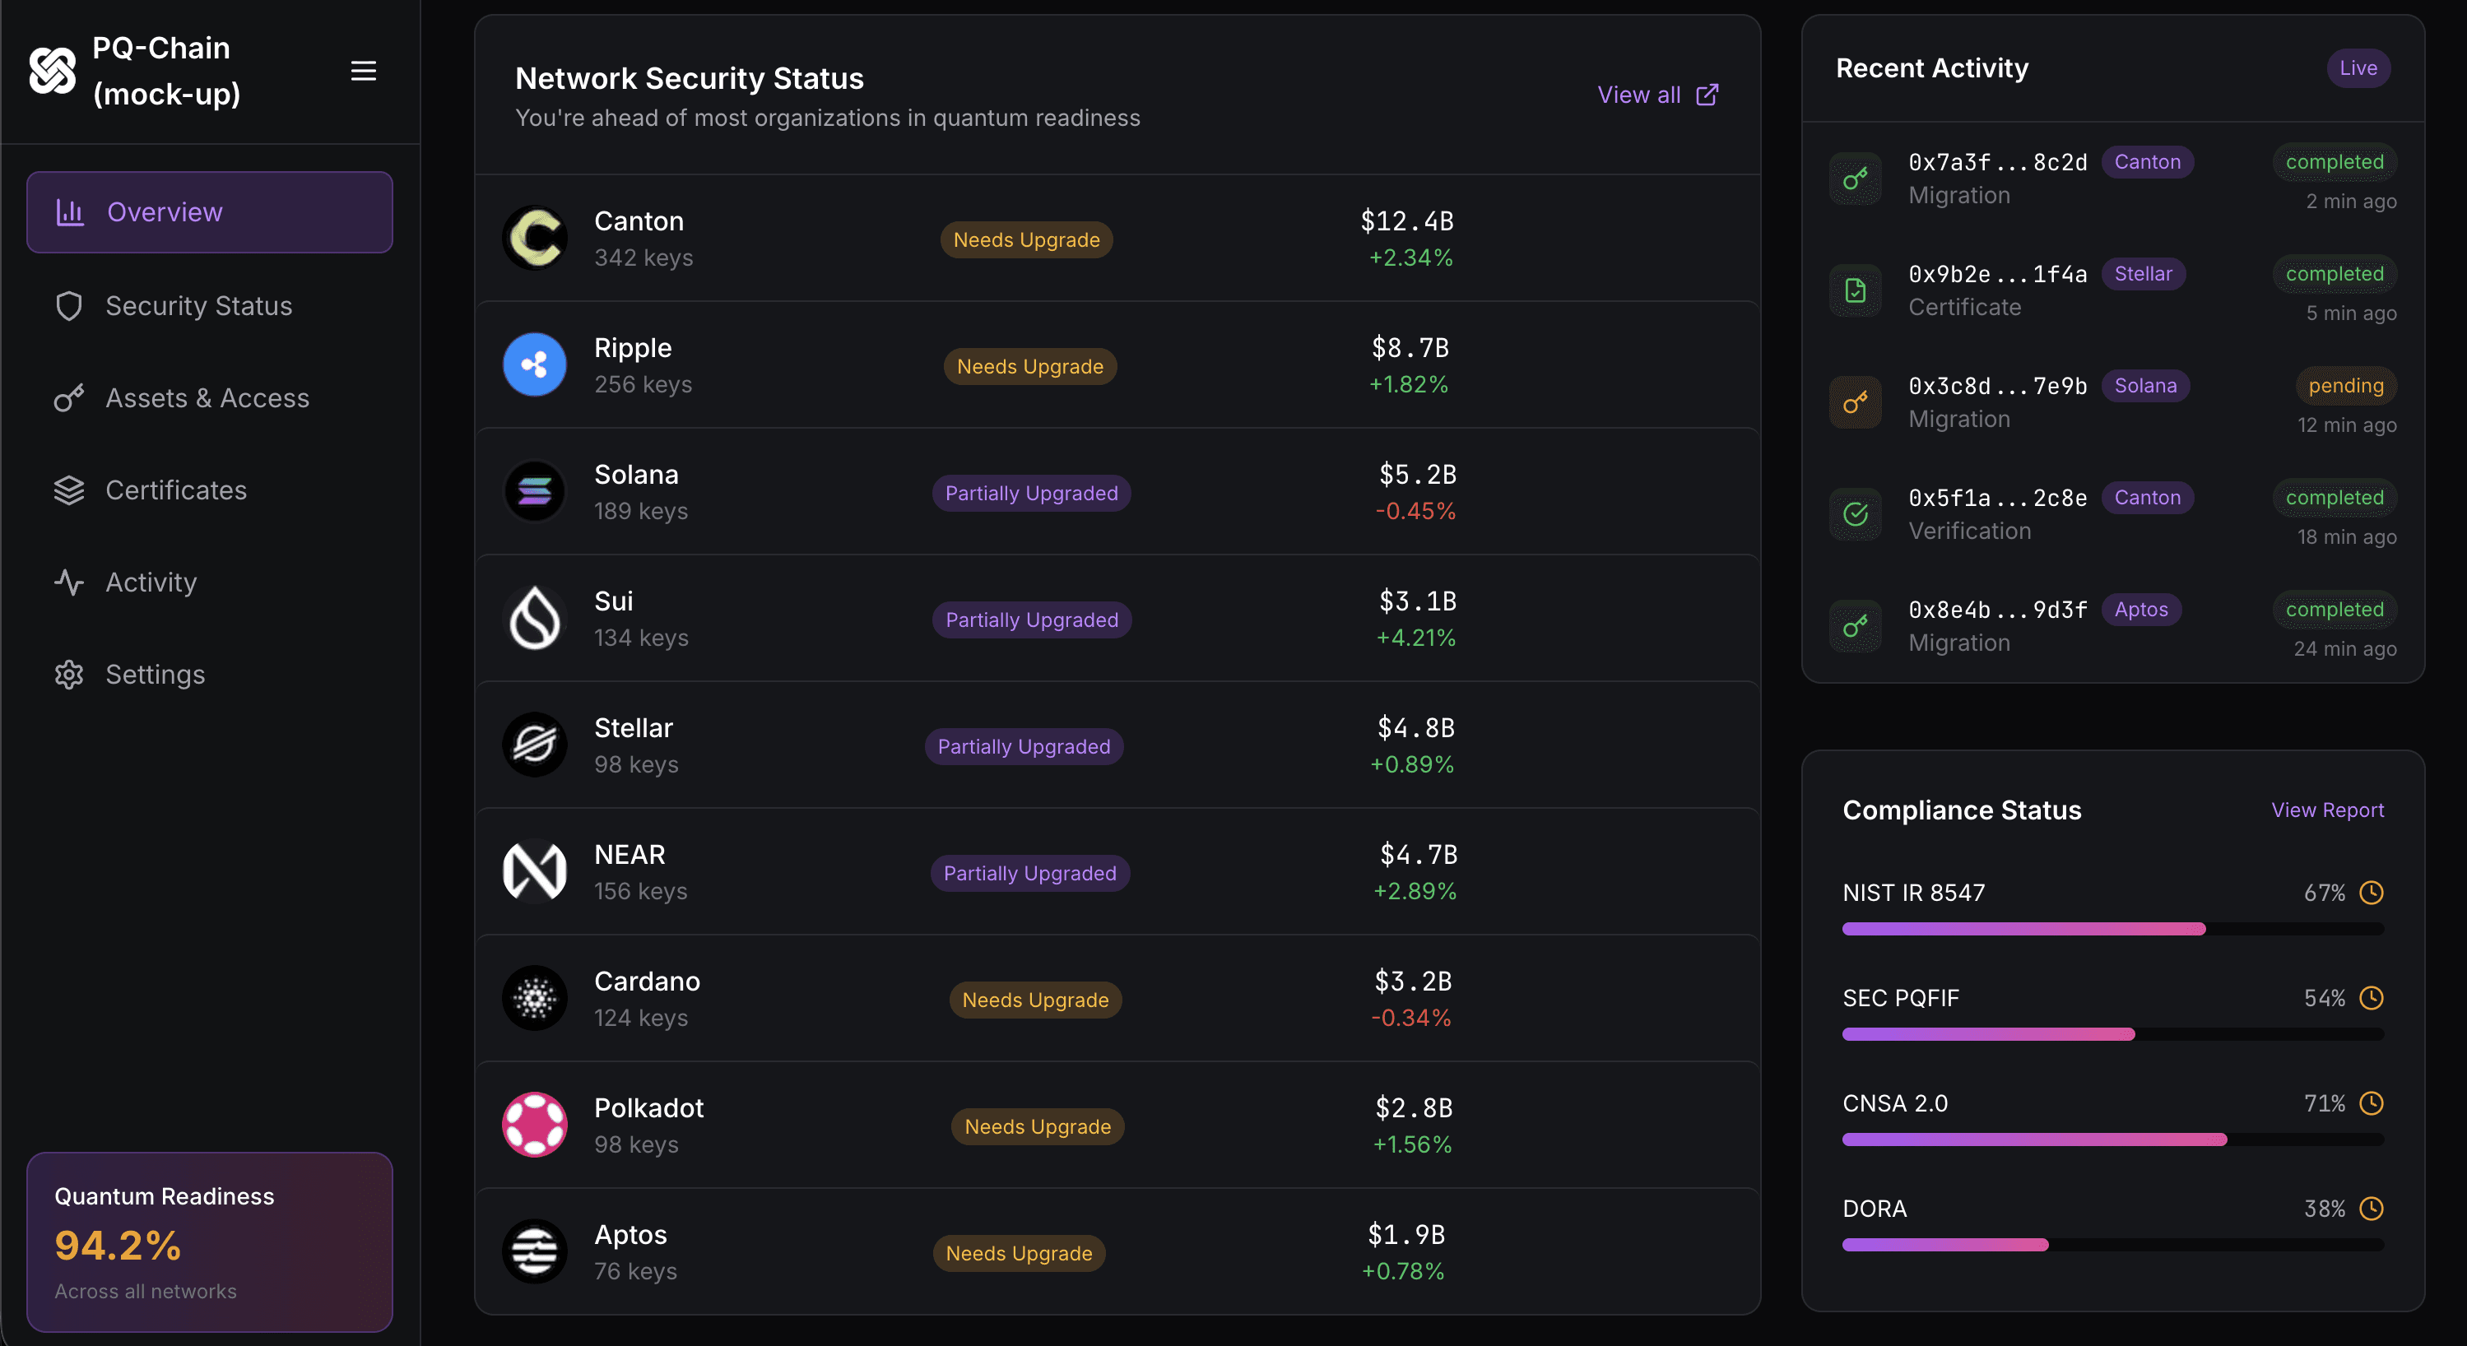This screenshot has width=2467, height=1346.
Task: Open the View Report link
Action: click(x=2327, y=810)
